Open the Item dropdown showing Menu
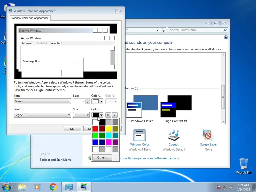Image resolution: width=256 pixels, height=192 pixels. (x=42, y=101)
